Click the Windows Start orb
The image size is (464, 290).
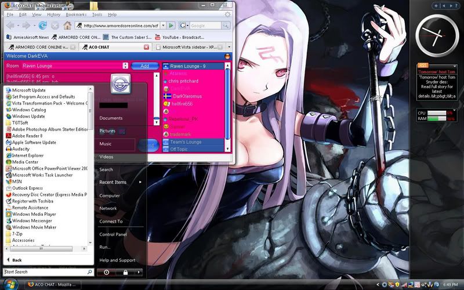pyautogui.click(x=14, y=284)
